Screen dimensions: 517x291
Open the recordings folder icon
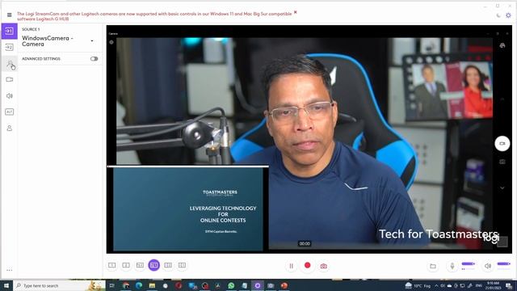coord(433,266)
